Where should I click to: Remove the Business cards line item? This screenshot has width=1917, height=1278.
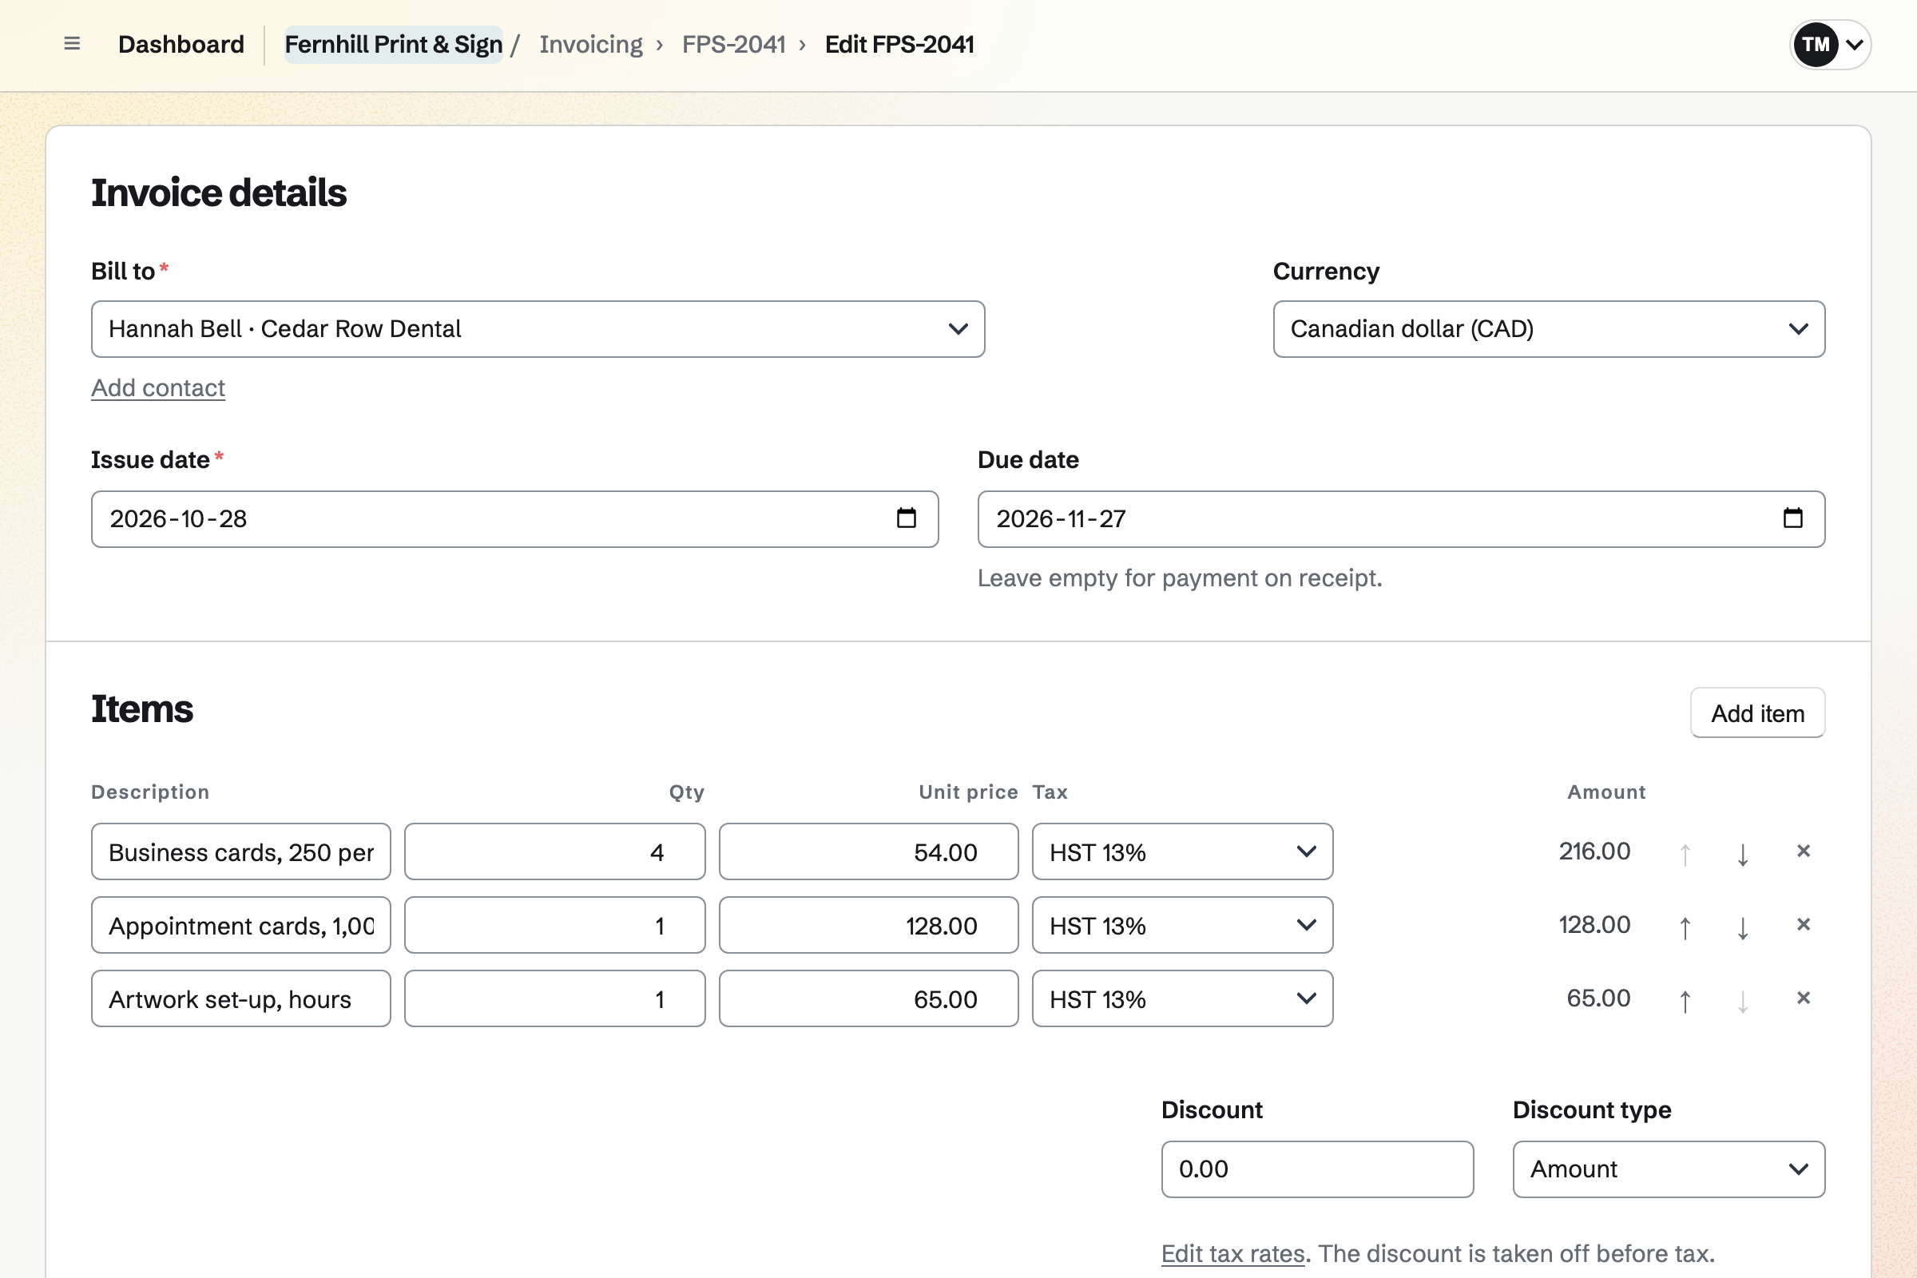click(x=1803, y=851)
